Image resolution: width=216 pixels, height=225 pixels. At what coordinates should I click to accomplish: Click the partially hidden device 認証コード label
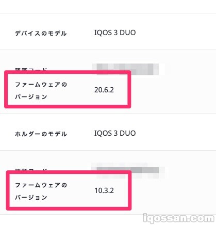[x=31, y=69]
